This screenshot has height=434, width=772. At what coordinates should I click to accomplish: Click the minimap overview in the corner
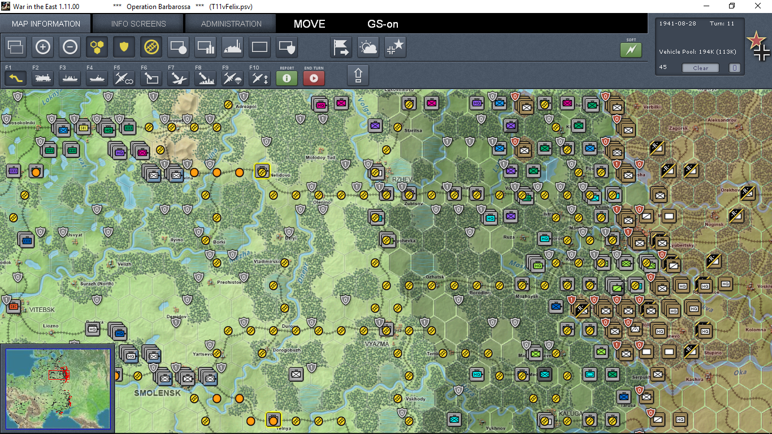pos(58,389)
